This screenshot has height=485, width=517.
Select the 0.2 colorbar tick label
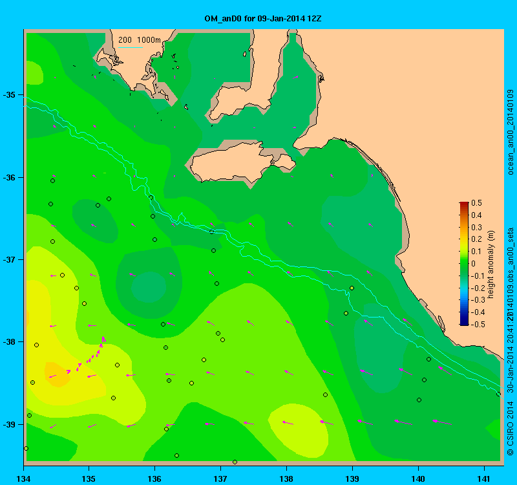click(476, 239)
